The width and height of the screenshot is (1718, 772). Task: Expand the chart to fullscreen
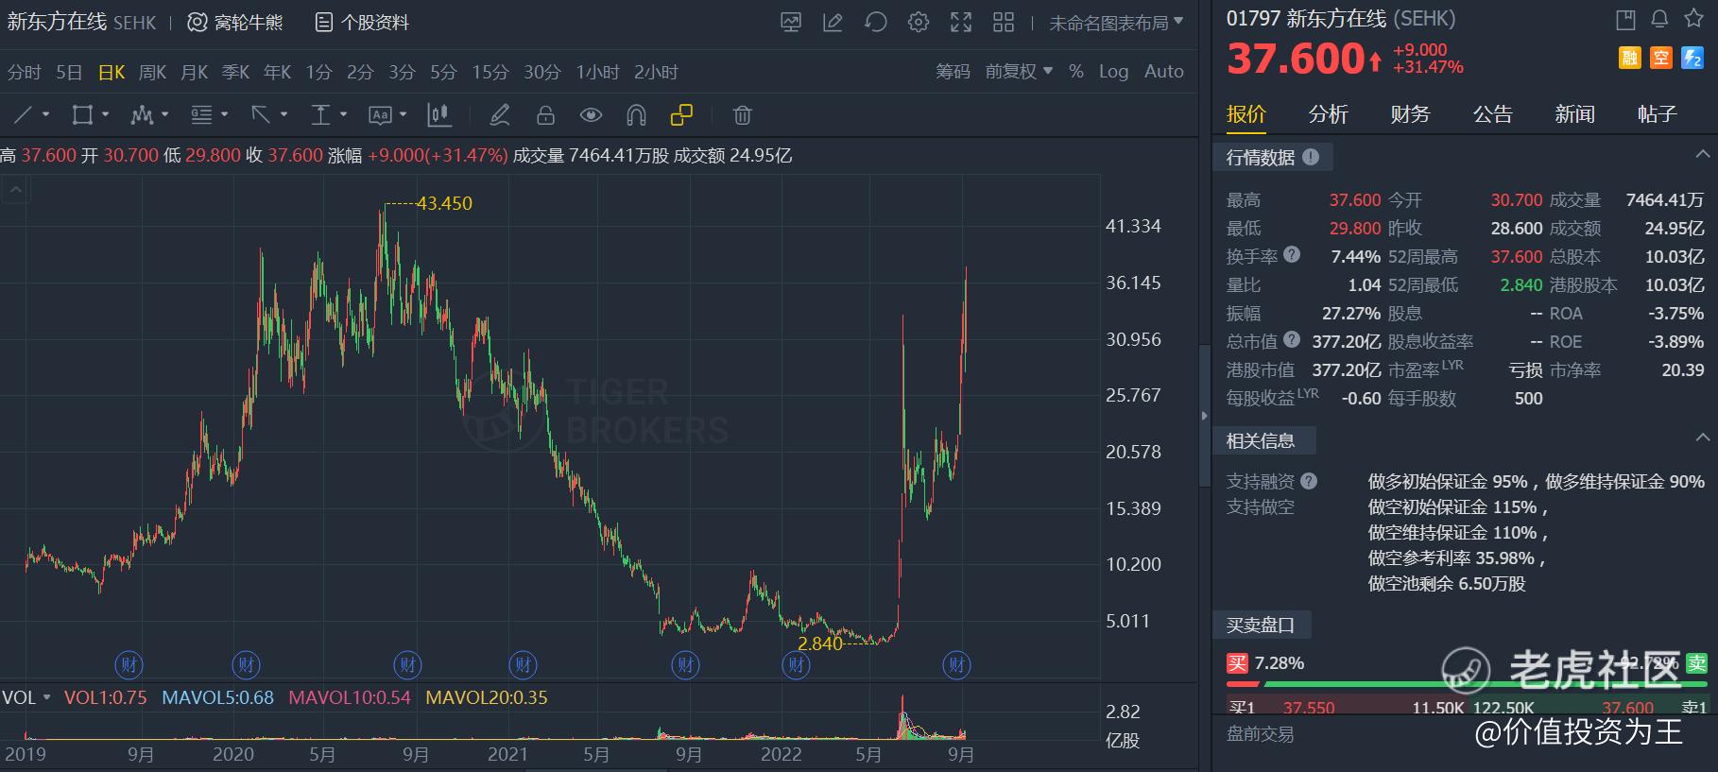[961, 23]
